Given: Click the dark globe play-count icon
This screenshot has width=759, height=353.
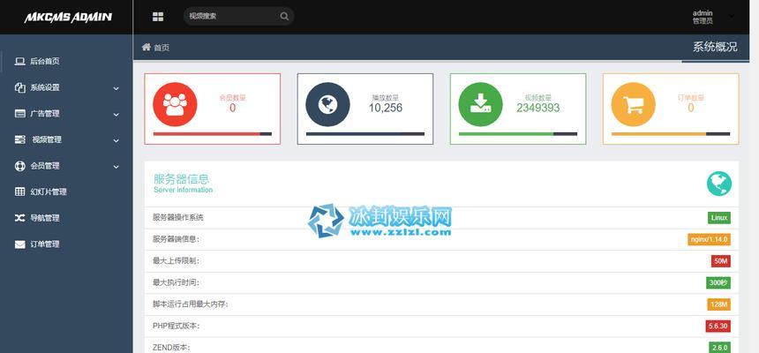Looking at the screenshot, I should (x=327, y=104).
